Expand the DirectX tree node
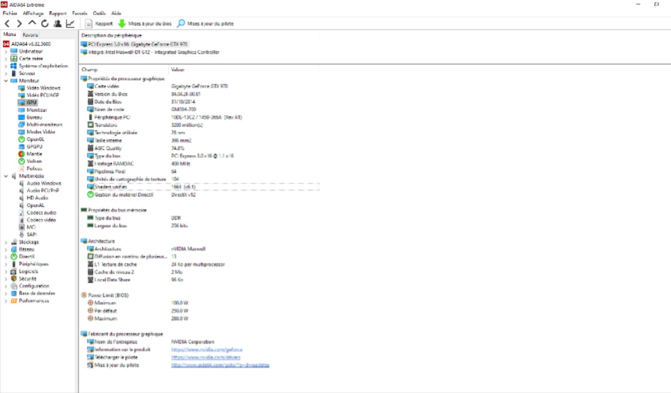The image size is (671, 393). coord(6,257)
